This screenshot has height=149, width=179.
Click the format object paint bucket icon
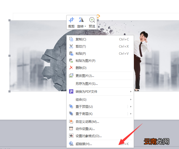[x=71, y=136]
